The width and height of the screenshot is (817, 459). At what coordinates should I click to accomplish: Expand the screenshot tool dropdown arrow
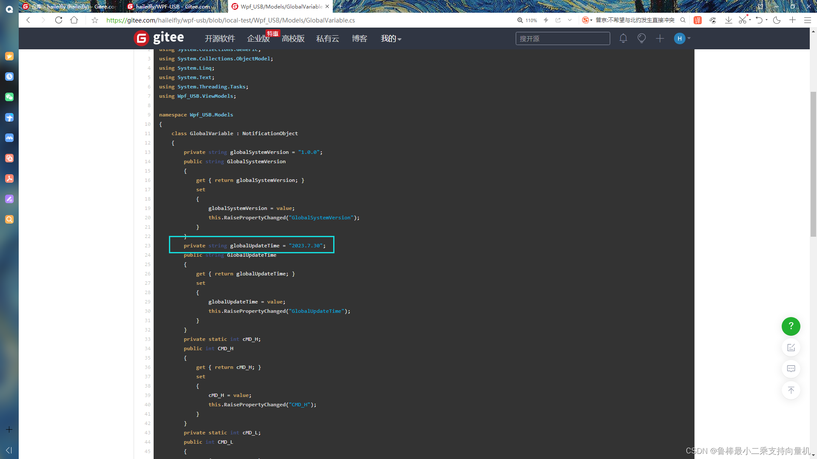pyautogui.click(x=750, y=20)
